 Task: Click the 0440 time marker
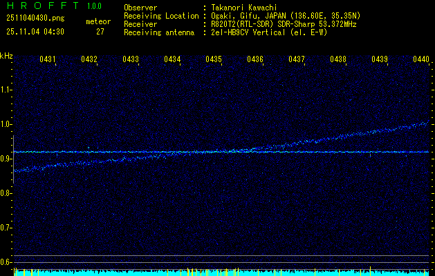(421, 60)
